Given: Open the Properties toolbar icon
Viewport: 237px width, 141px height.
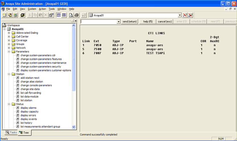Looking at the screenshot, I should pyautogui.click(x=51, y=15).
